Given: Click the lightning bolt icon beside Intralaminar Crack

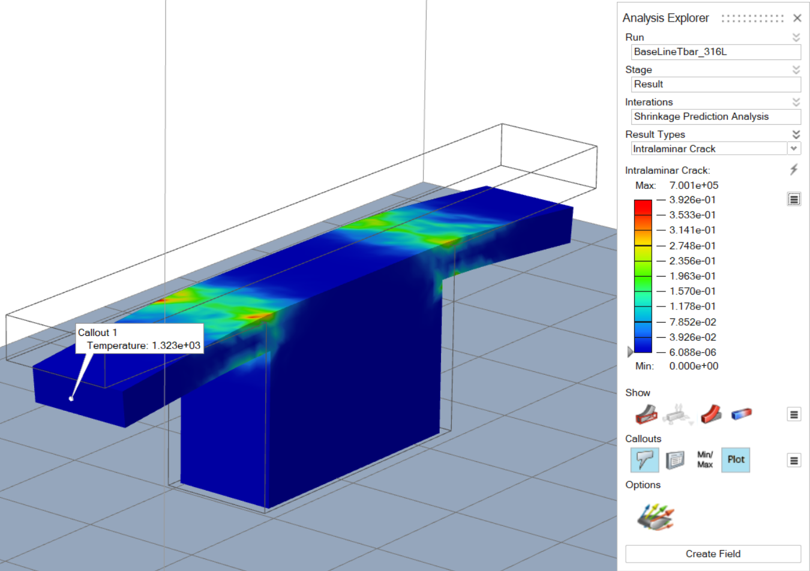Looking at the screenshot, I should click(x=794, y=170).
